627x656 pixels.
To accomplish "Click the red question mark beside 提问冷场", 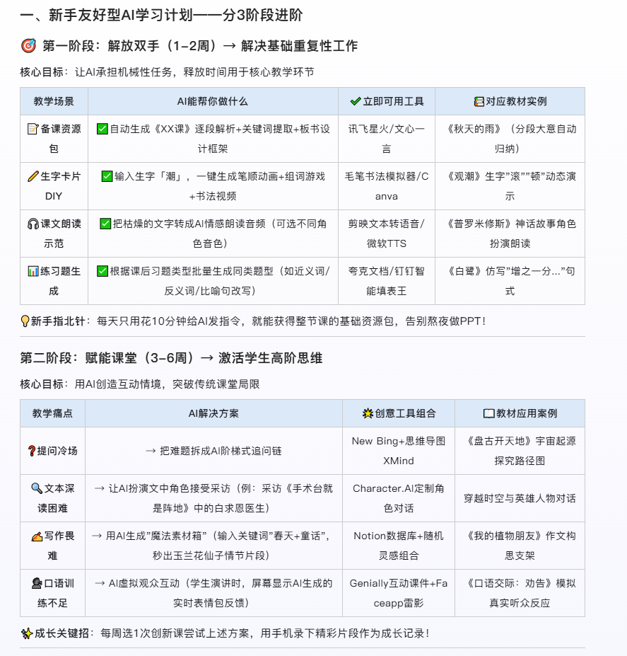I will (31, 451).
